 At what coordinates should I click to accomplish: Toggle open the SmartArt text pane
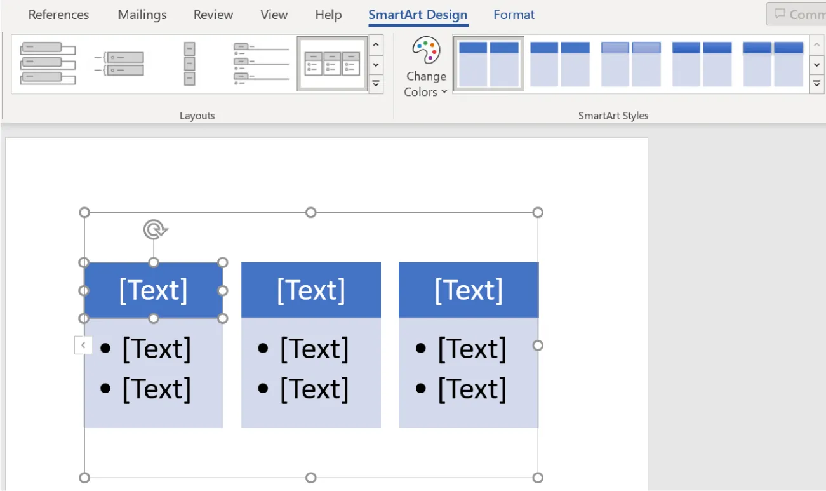click(84, 344)
